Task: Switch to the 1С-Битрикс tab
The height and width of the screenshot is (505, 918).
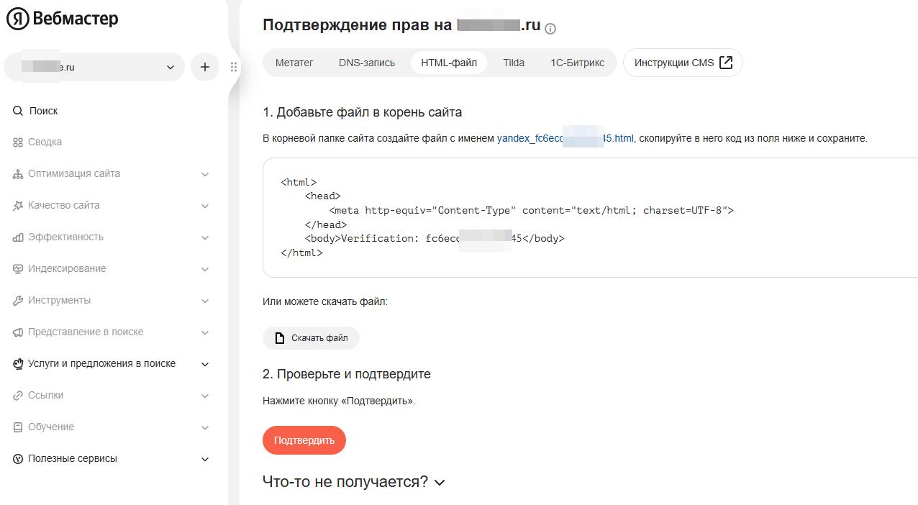Action: [578, 63]
